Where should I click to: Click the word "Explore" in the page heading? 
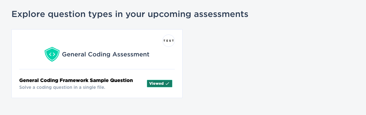pos(29,14)
